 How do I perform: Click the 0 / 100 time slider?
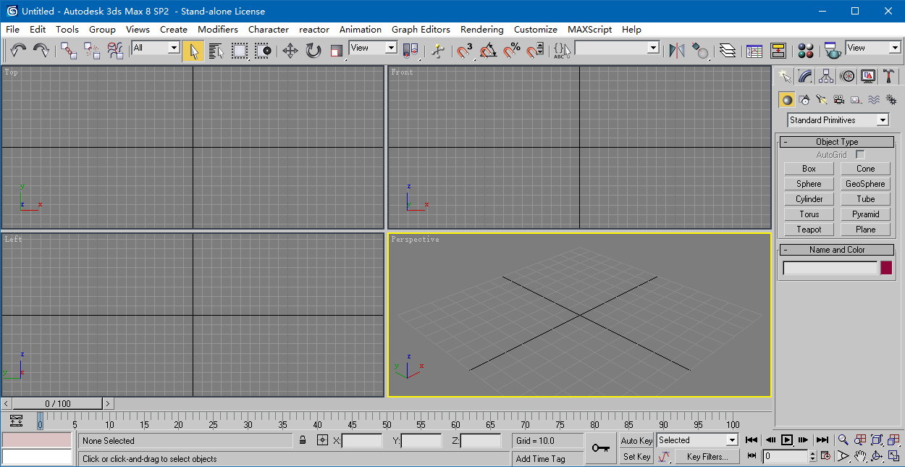click(58, 403)
